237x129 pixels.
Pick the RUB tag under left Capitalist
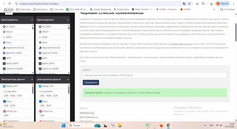13,96
